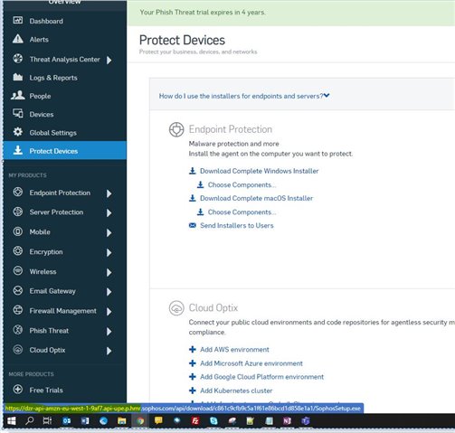
Task: Click the plus icon beside Add Kubernetes cluster
Action: click(193, 391)
